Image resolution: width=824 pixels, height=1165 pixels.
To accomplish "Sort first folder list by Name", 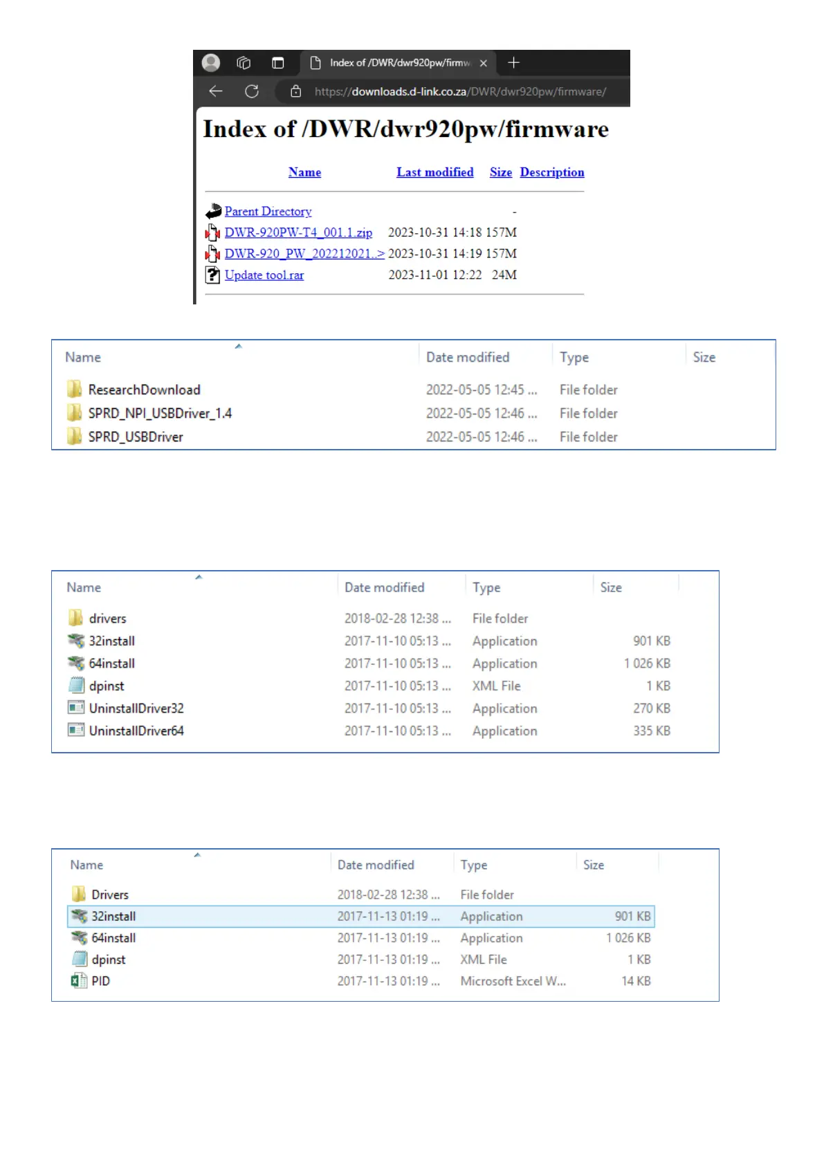I will [x=83, y=358].
